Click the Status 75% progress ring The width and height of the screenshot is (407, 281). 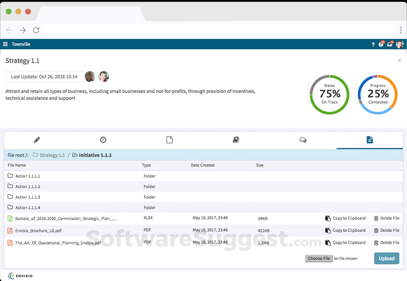pos(329,94)
